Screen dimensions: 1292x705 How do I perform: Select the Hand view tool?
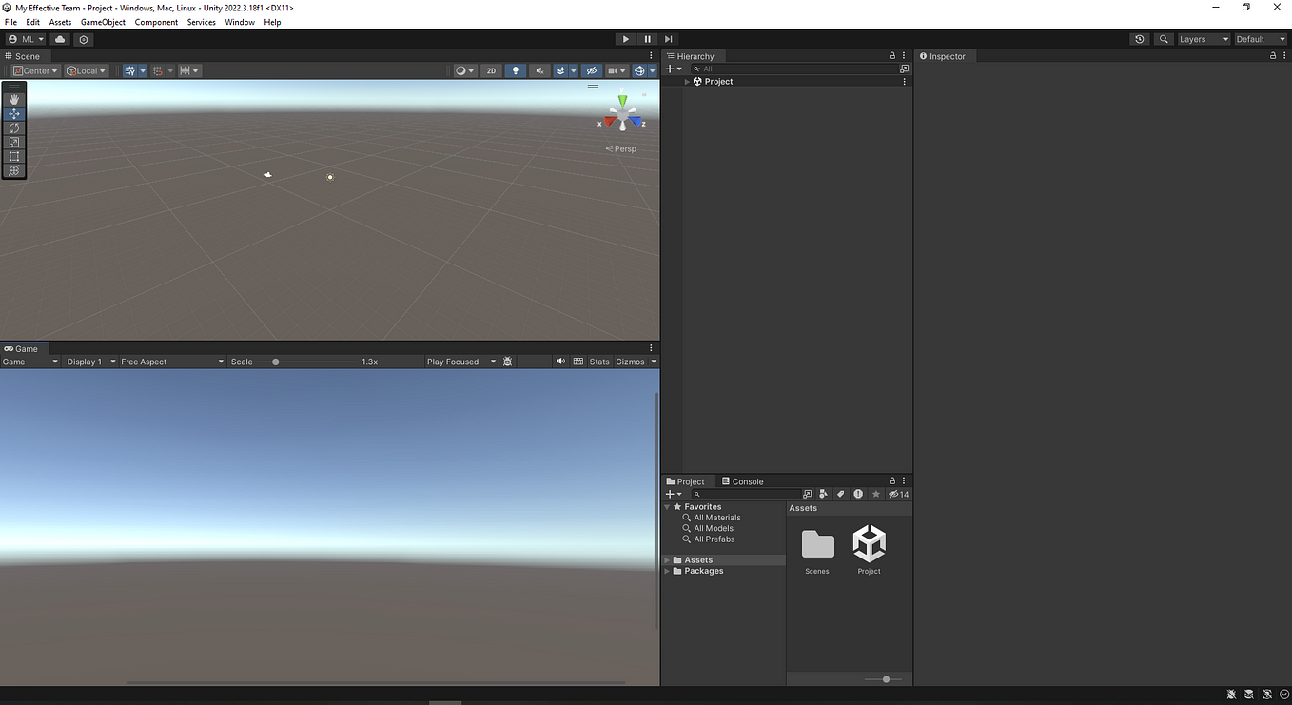coord(13,99)
